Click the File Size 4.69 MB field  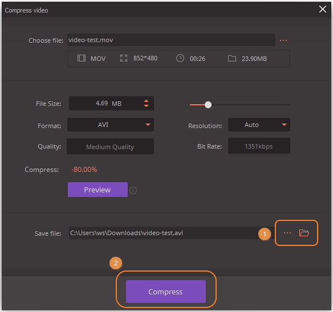[111, 103]
